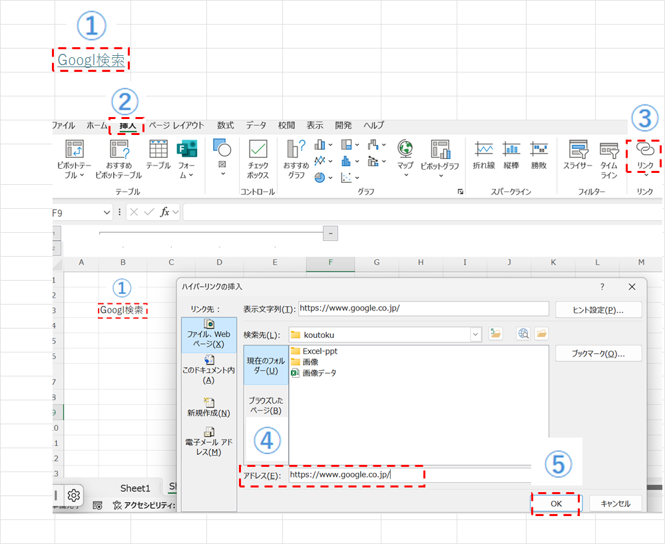Screen dimensions: 665x544
Task: Click the リンク (Link) icon in ribbon
Action: (x=644, y=155)
